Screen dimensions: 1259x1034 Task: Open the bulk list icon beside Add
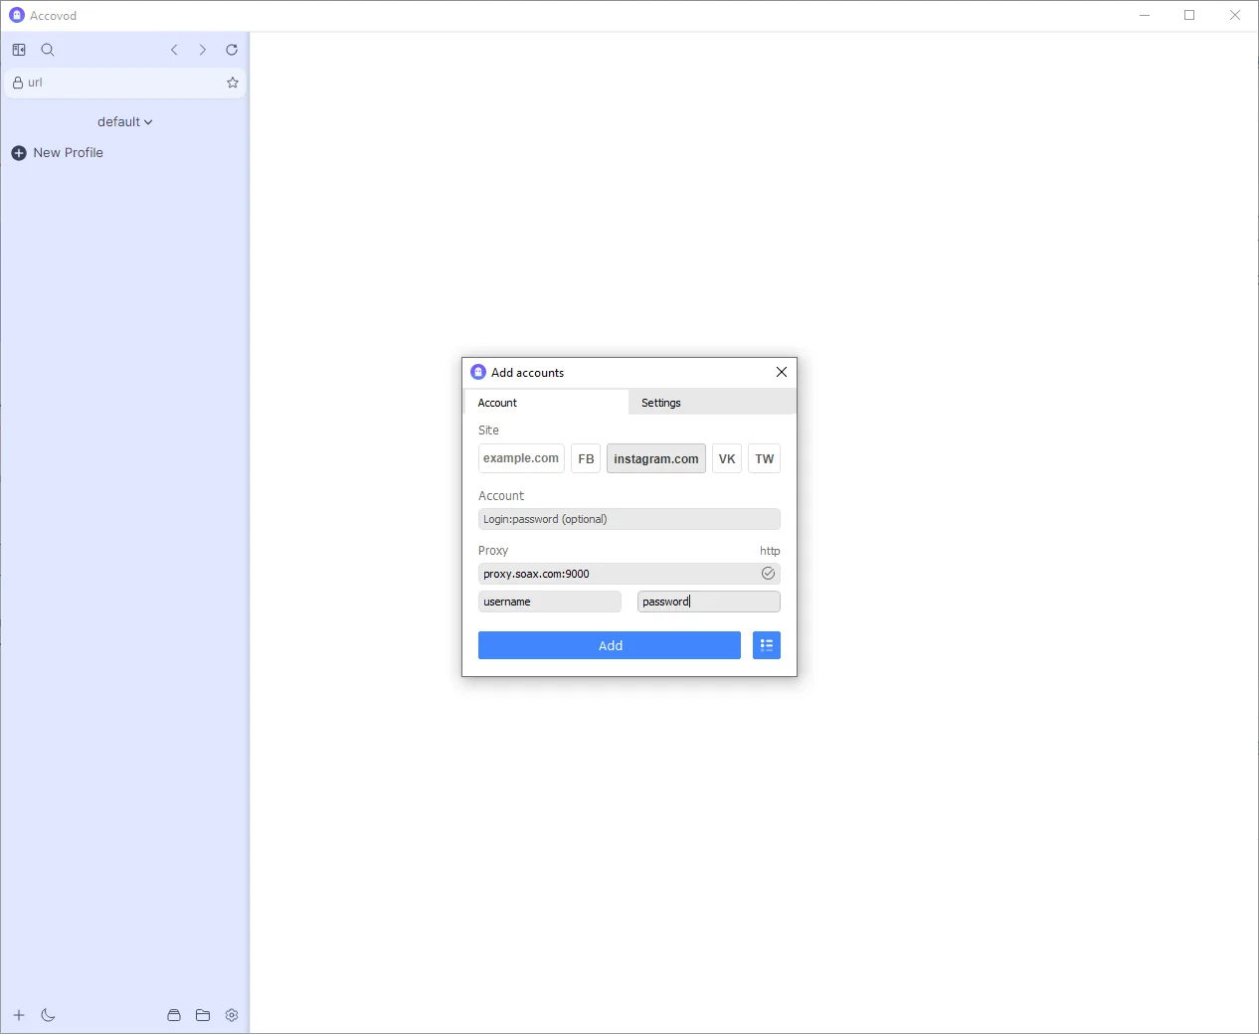click(766, 645)
